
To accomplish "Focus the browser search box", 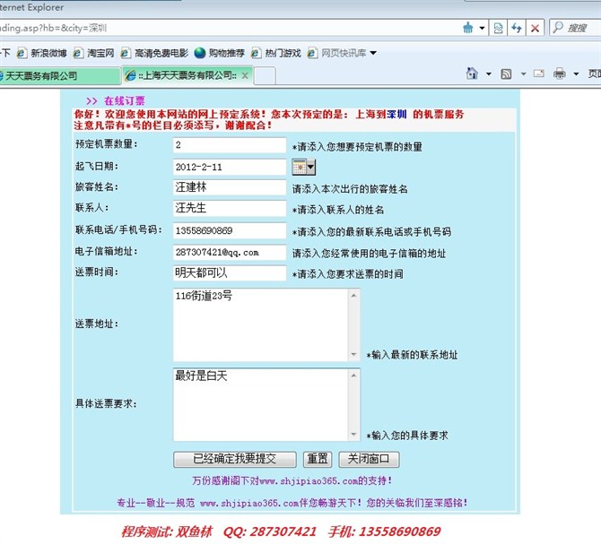I will click(x=577, y=28).
